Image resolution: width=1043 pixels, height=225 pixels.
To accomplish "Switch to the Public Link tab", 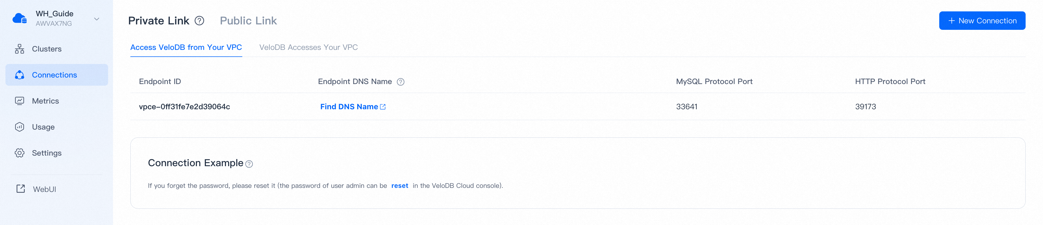I will 248,21.
